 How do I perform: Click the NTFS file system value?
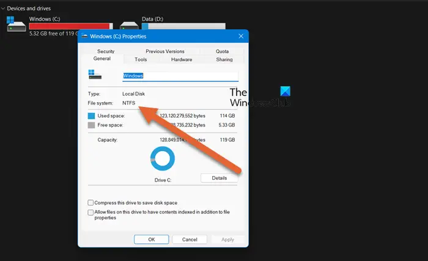[x=128, y=103]
